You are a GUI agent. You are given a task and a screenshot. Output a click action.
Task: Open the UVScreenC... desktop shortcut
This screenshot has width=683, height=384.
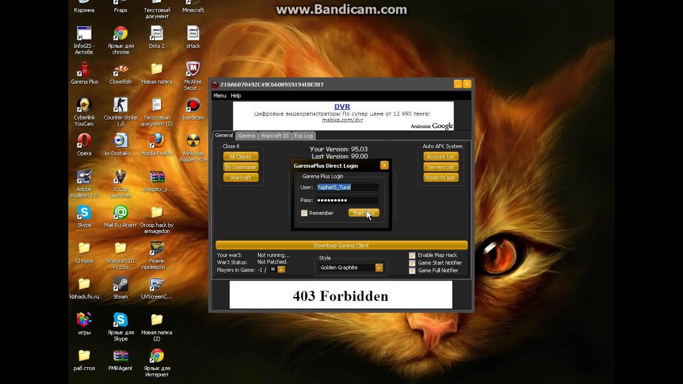click(157, 287)
